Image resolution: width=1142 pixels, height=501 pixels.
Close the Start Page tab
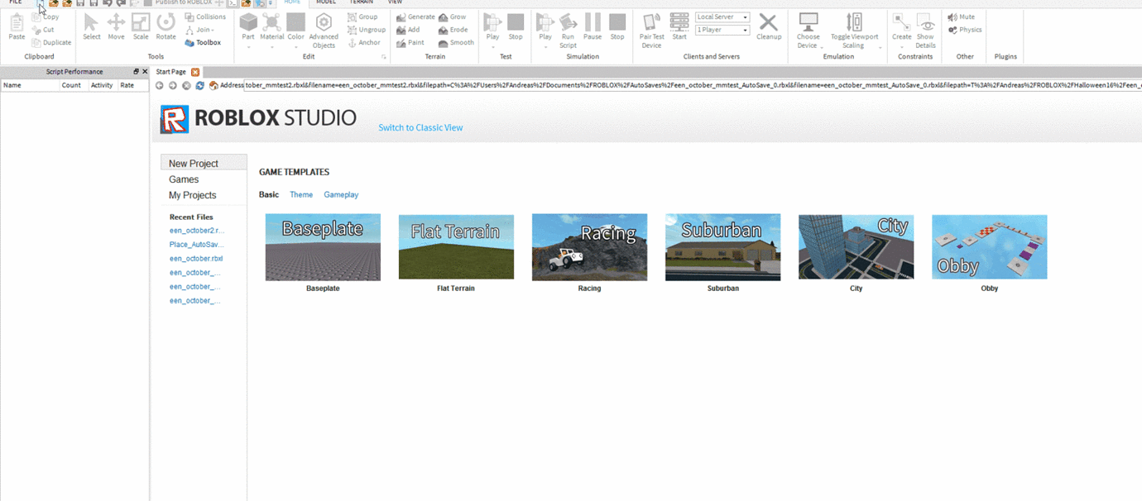(195, 72)
